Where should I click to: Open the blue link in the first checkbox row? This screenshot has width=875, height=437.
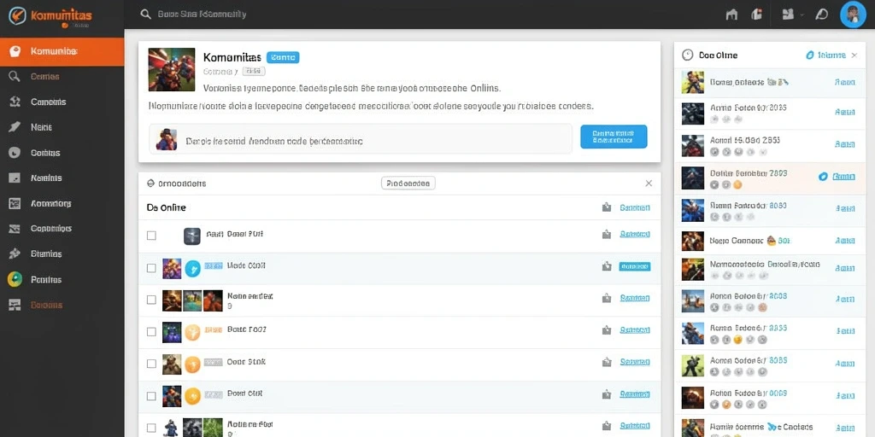[x=635, y=235]
